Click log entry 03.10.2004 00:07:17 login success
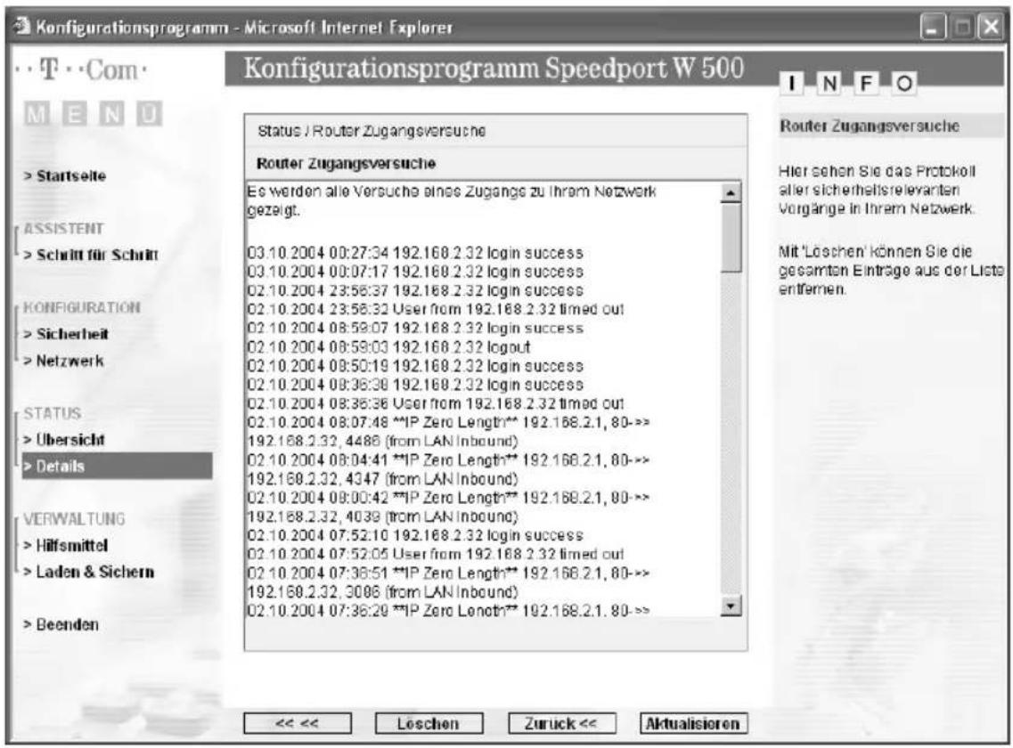 click(x=415, y=272)
